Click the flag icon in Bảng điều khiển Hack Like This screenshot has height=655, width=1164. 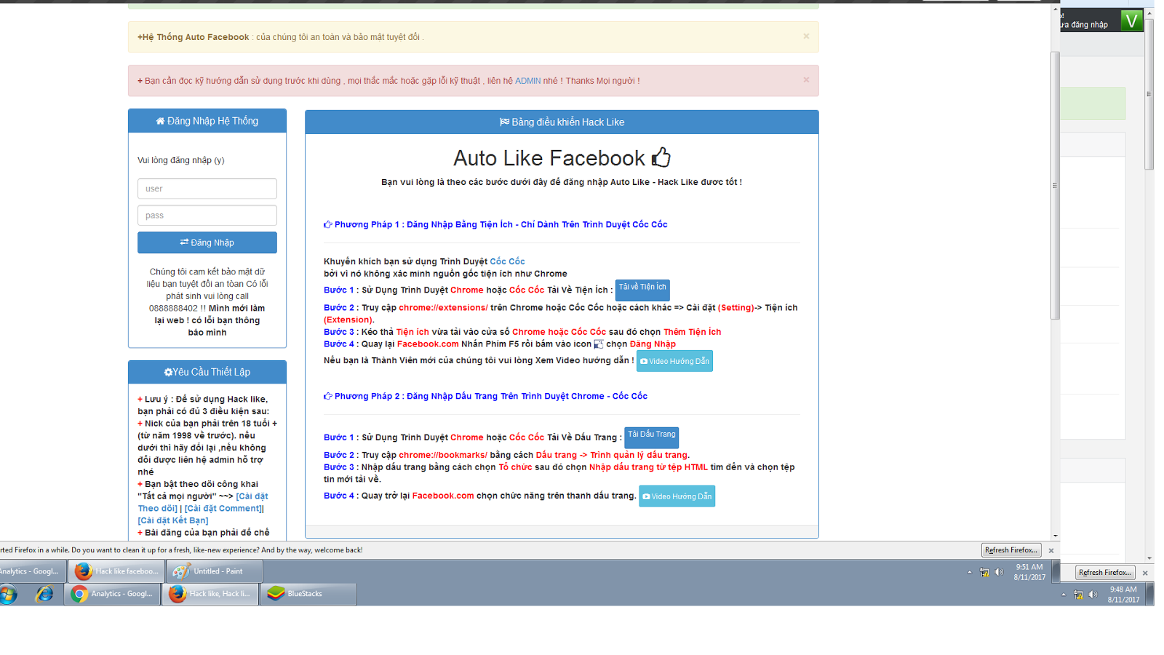[504, 122]
